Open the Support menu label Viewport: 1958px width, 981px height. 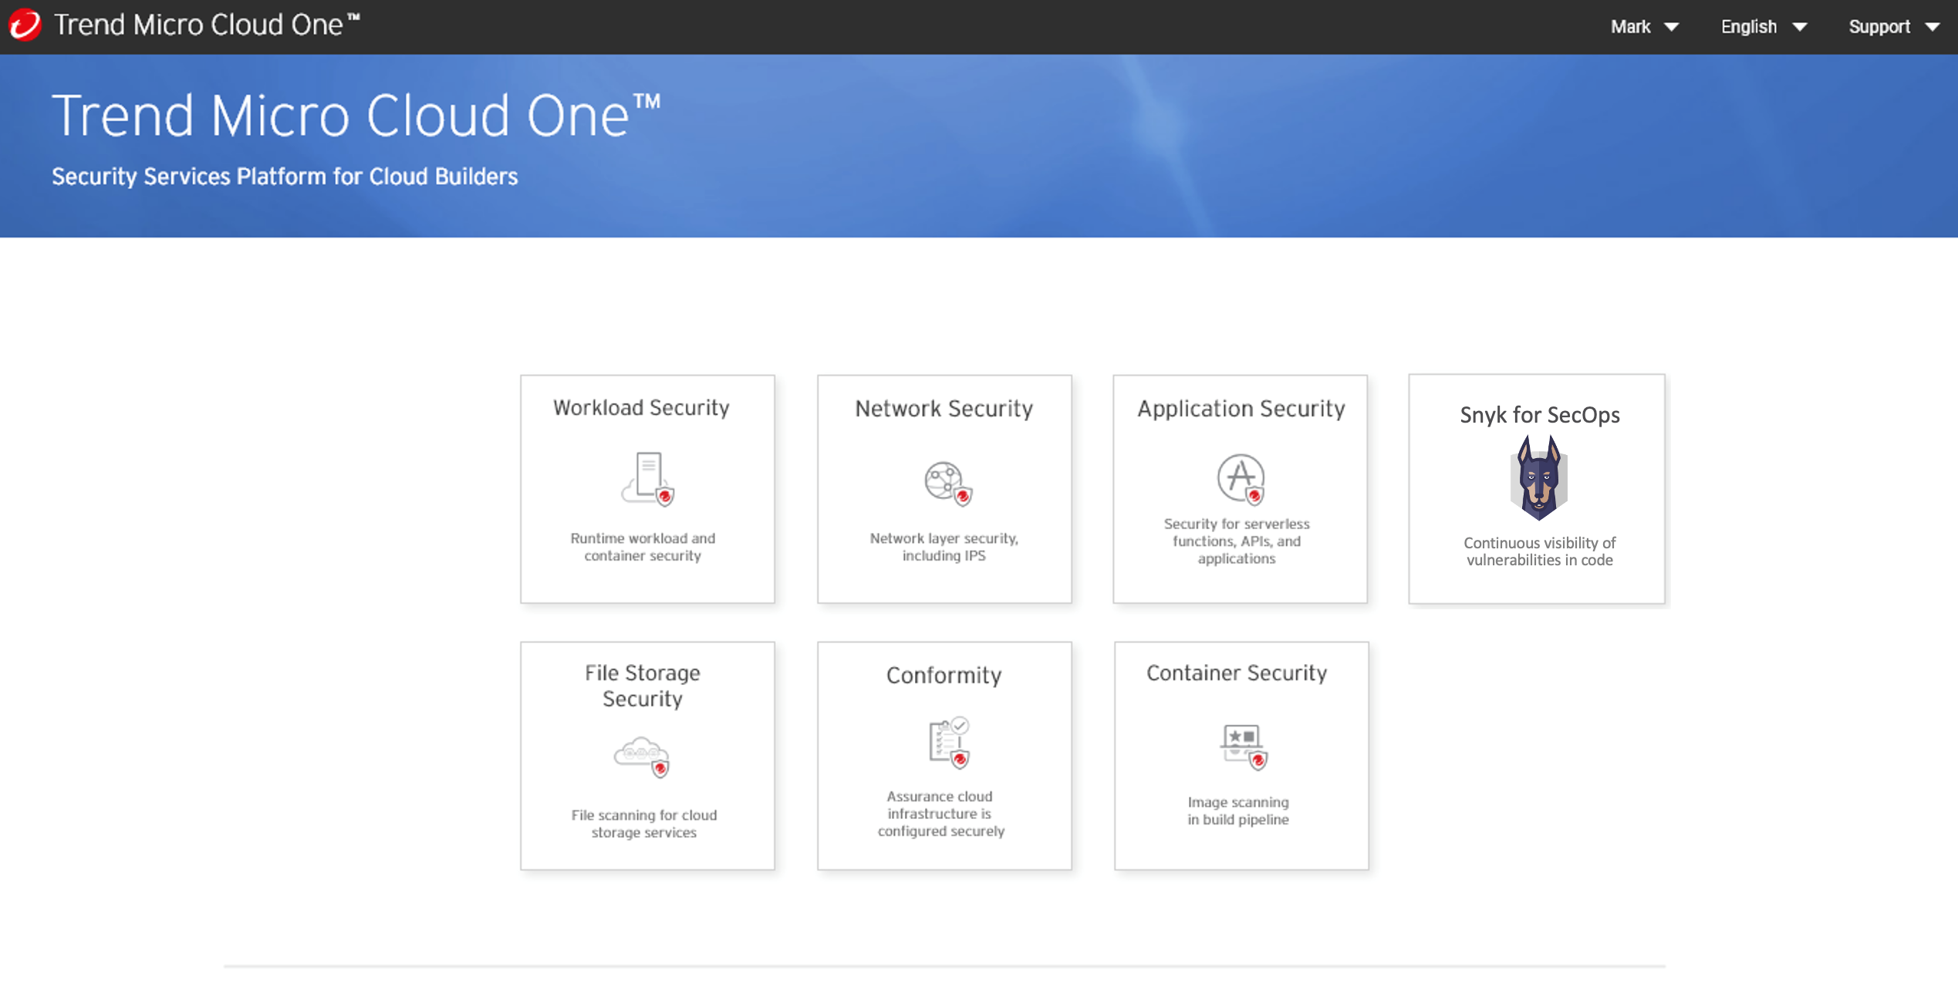point(1879,27)
